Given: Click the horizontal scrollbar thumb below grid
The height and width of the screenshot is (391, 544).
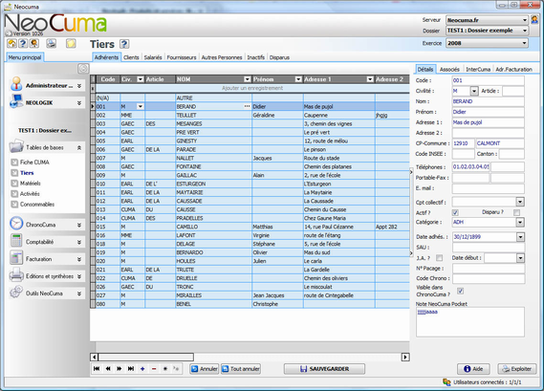Looking at the screenshot, I should tap(146, 357).
